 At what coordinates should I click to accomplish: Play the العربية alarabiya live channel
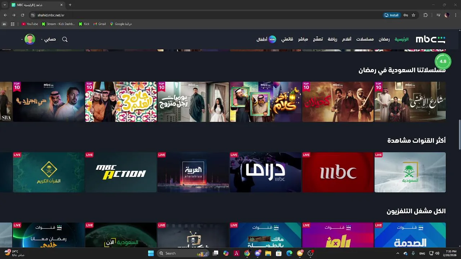193,172
